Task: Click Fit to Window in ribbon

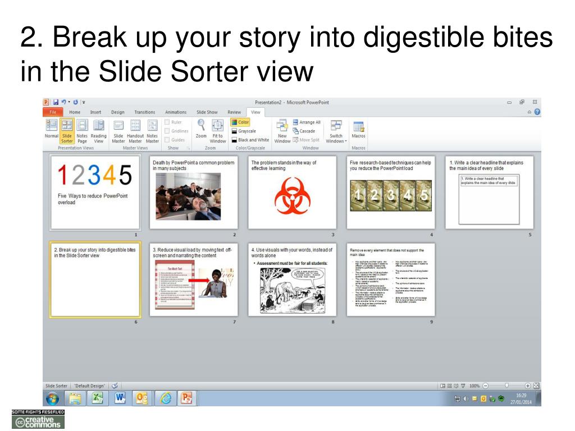Action: coord(218,131)
